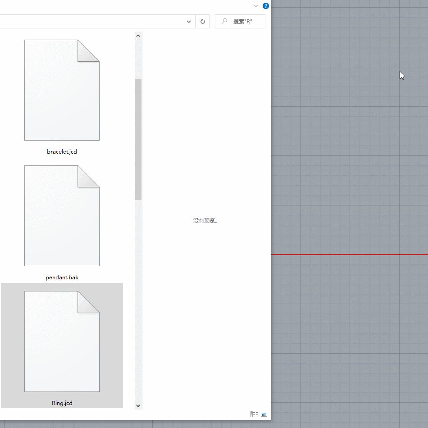
Task: Click the file list scrollbar thumb
Action: 138,140
